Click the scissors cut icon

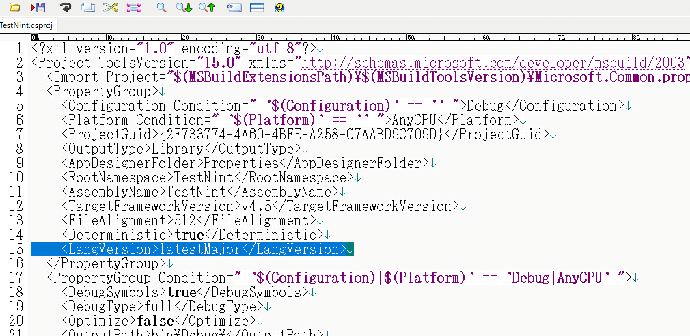[111, 7]
